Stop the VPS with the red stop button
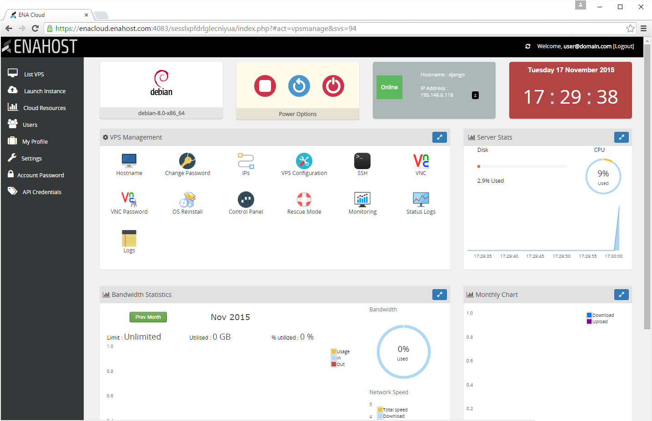The image size is (652, 421). click(265, 86)
